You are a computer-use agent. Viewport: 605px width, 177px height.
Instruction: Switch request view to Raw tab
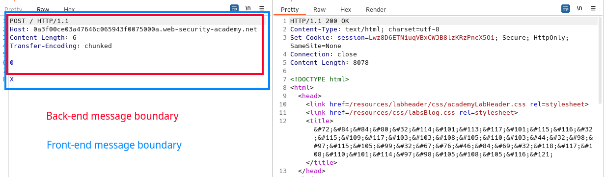(43, 9)
